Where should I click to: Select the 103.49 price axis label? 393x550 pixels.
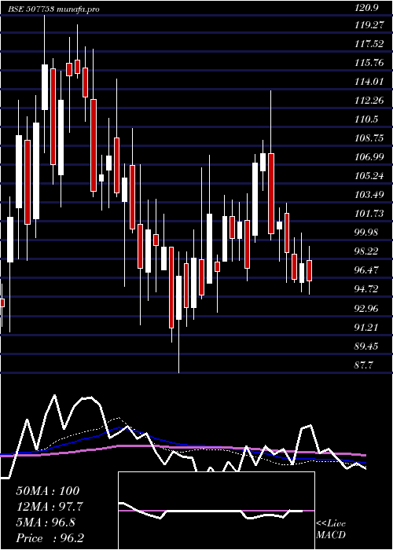pos(369,195)
